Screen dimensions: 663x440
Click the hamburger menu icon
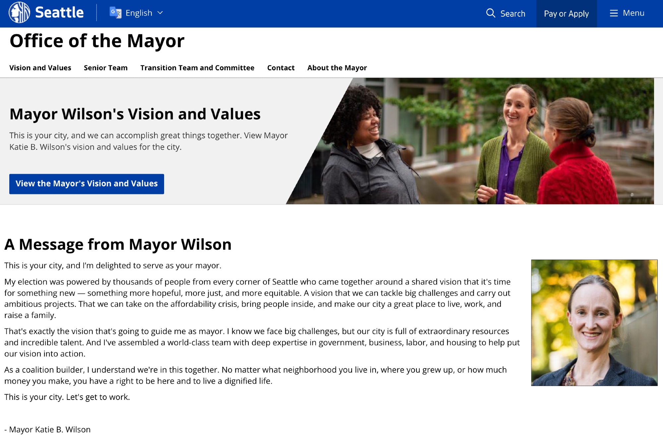(x=614, y=13)
